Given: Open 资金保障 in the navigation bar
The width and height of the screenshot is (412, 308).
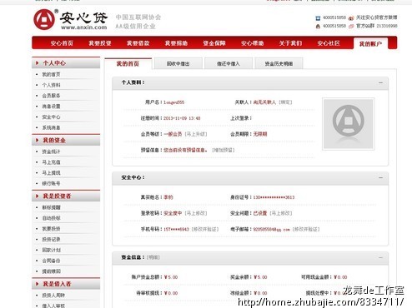Looking at the screenshot, I should (214, 43).
